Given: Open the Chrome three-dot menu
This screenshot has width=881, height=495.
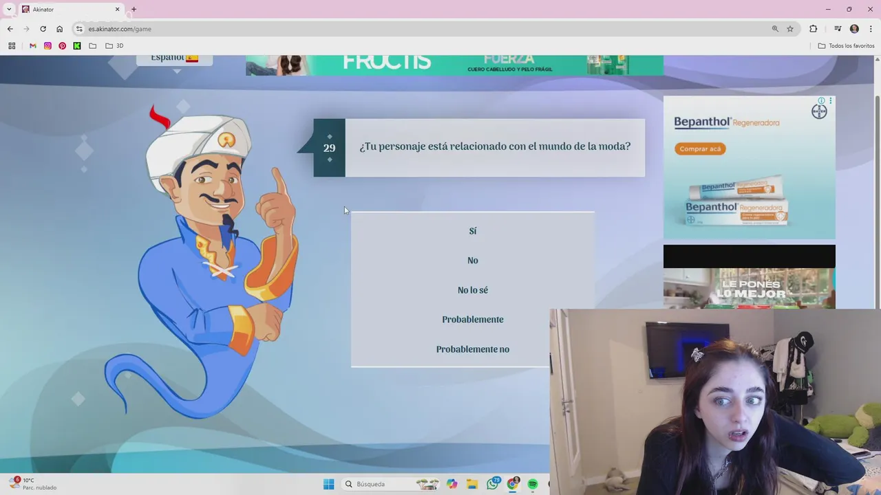Looking at the screenshot, I should pos(871,29).
